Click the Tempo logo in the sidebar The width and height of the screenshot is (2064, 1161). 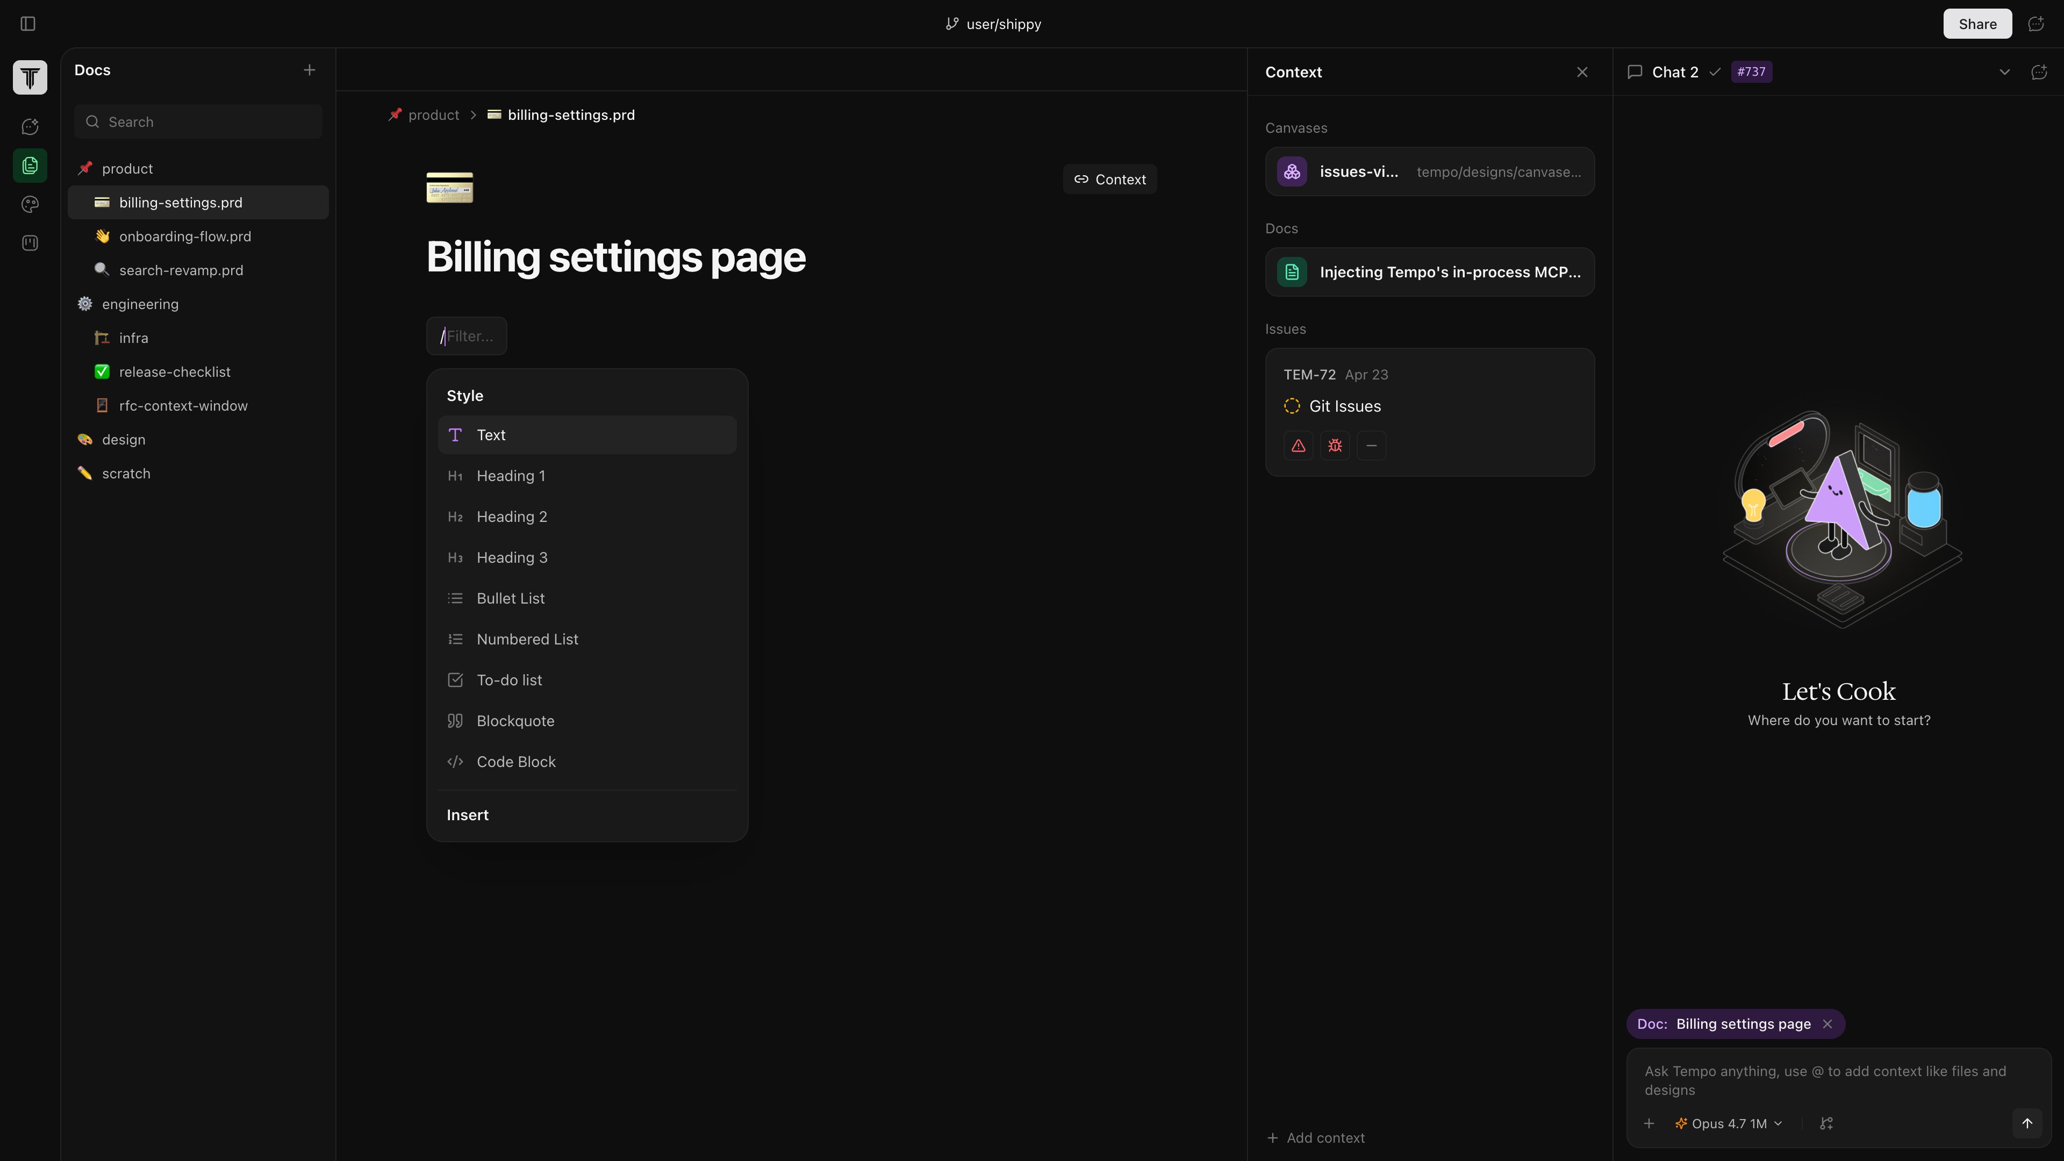31,78
